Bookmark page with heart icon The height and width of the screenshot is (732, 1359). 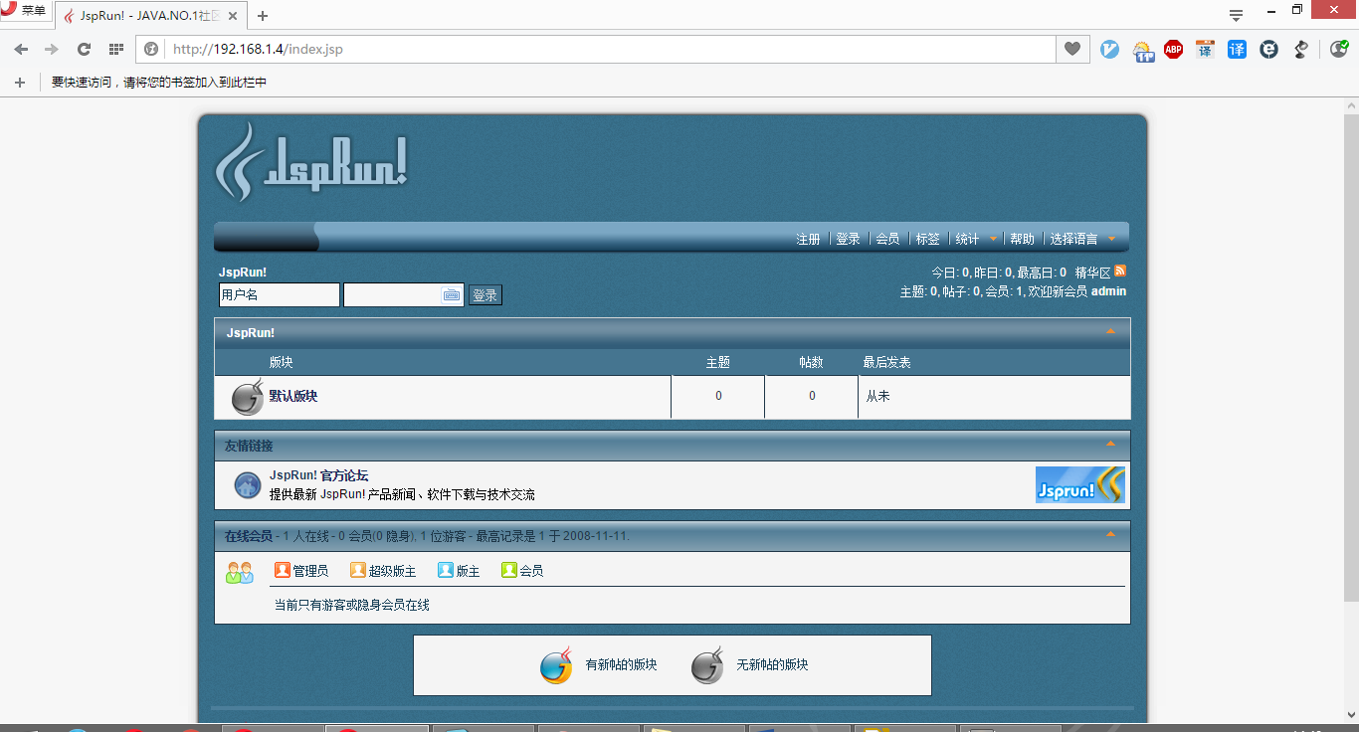pos(1072,49)
